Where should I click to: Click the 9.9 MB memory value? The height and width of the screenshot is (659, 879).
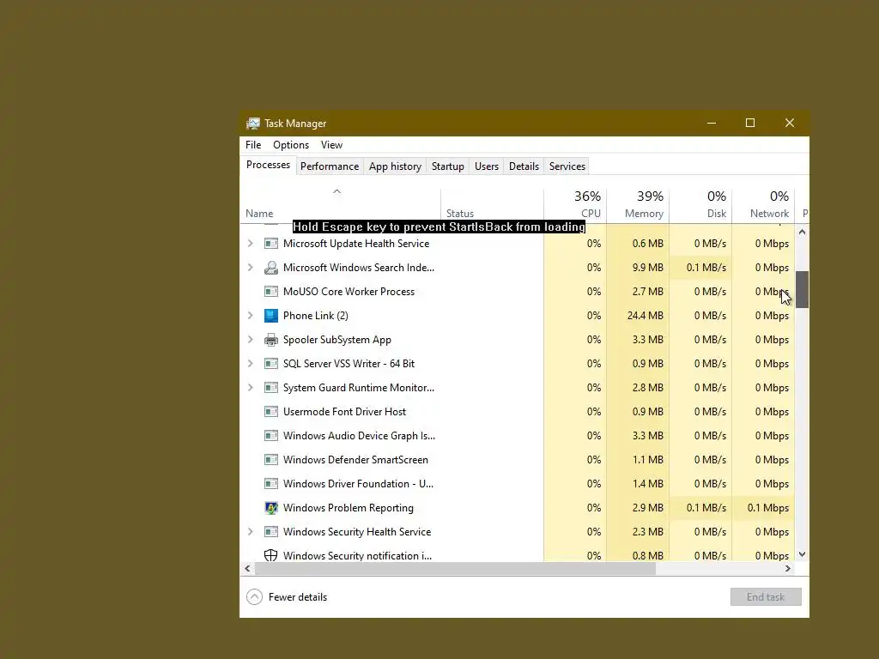(648, 268)
